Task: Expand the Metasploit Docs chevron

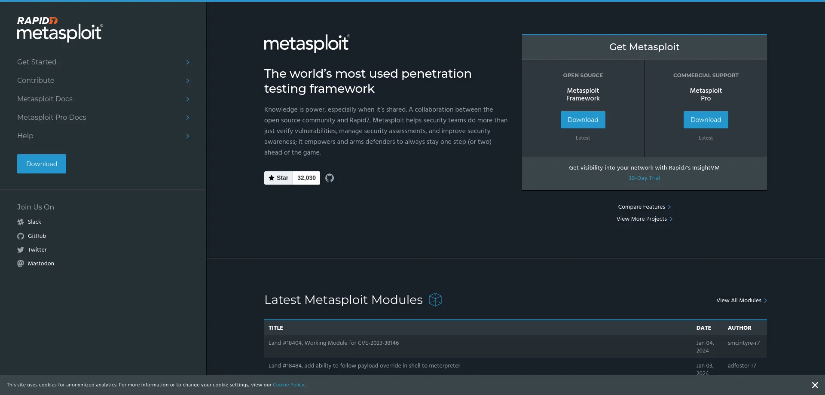Action: [188, 99]
